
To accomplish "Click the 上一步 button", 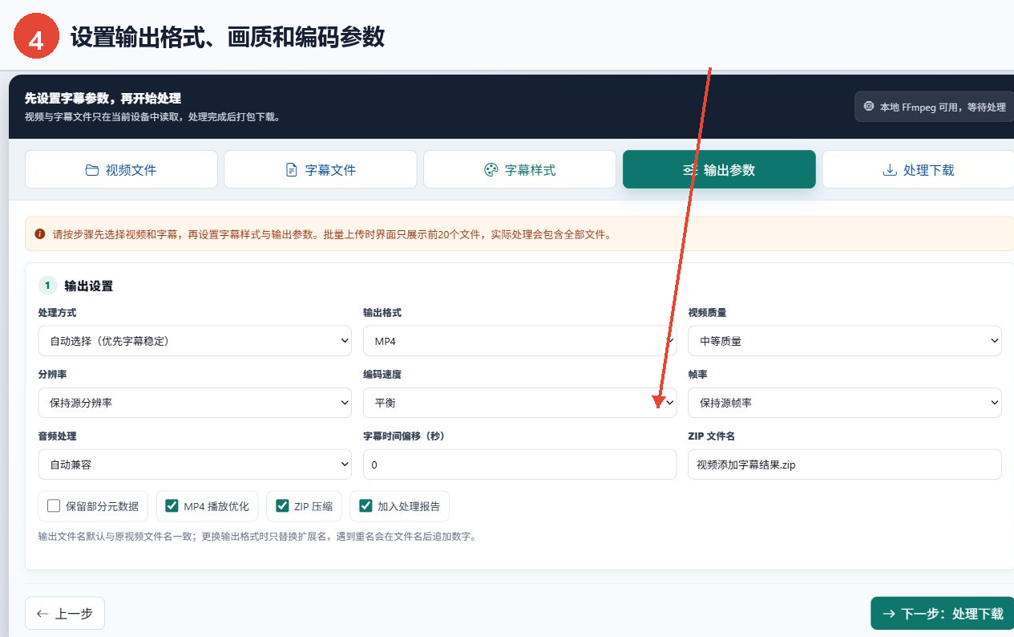I will tap(65, 613).
